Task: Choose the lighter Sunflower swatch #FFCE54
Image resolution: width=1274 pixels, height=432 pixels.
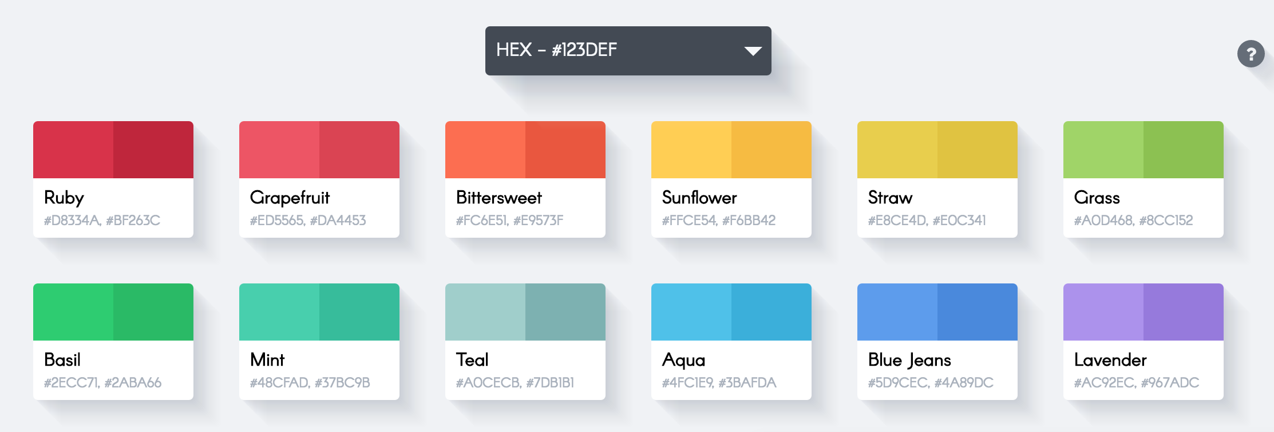Action: [691, 150]
